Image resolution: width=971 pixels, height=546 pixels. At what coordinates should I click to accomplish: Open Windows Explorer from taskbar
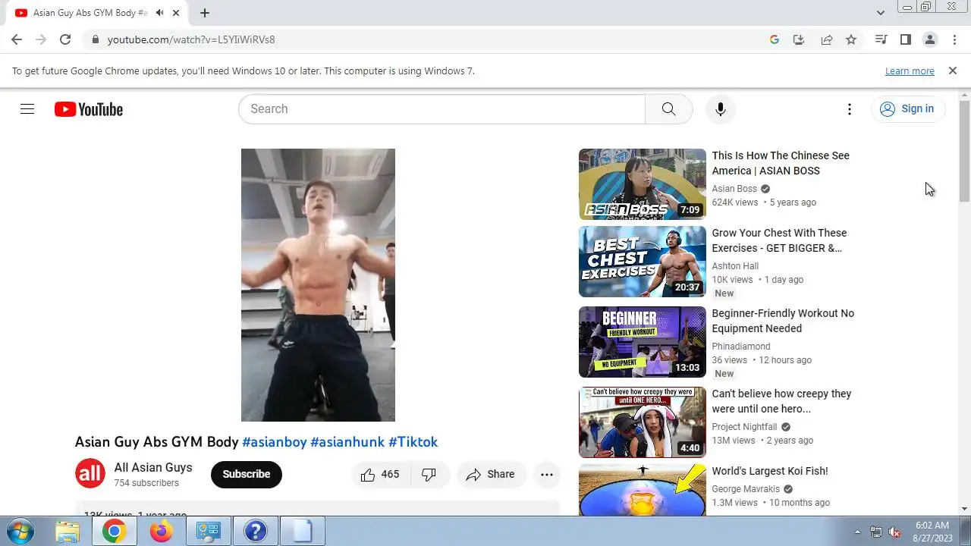(x=68, y=532)
